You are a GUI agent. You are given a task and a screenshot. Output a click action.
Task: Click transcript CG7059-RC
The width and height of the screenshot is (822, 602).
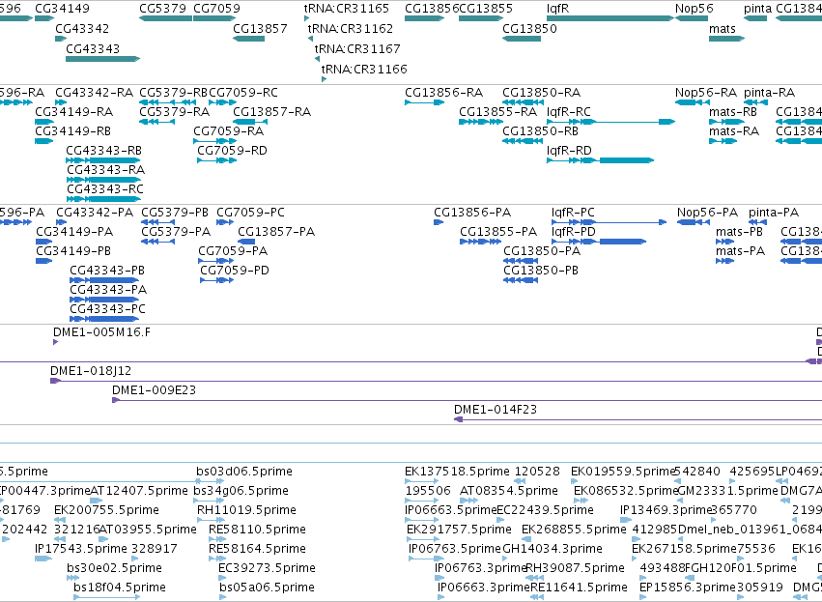point(223,102)
